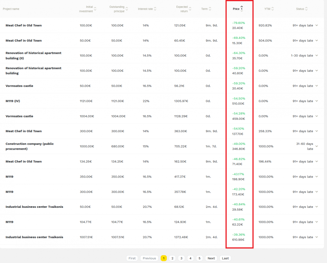Image resolution: width=327 pixels, height=263 pixels.
Task: Jump to page 5 of results
Action: pyautogui.click(x=200, y=258)
